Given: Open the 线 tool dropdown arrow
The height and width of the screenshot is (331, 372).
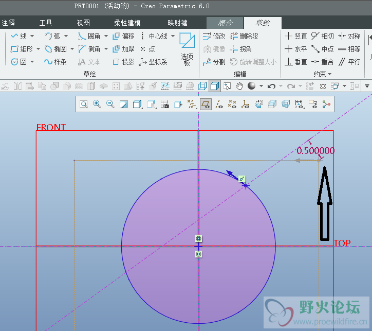Looking at the screenshot, I should [x=32, y=36].
